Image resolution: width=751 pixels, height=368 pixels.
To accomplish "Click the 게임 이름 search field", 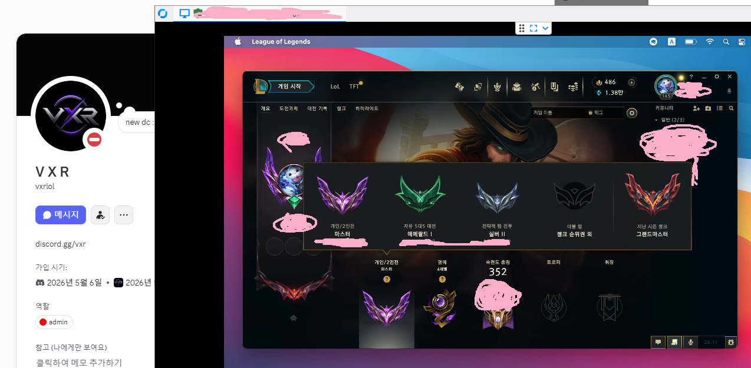I will (557, 112).
